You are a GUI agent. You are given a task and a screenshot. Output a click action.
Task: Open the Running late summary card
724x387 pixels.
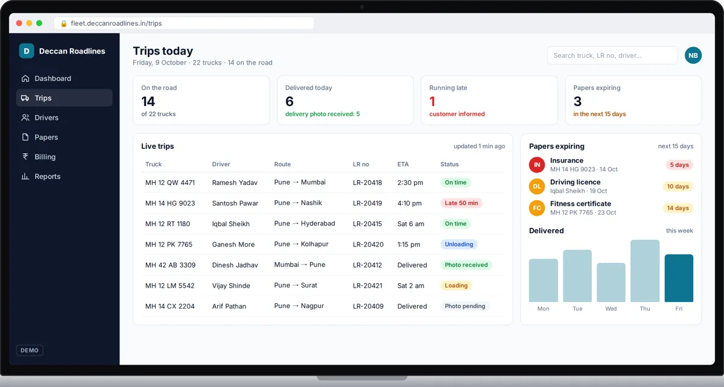click(489, 100)
